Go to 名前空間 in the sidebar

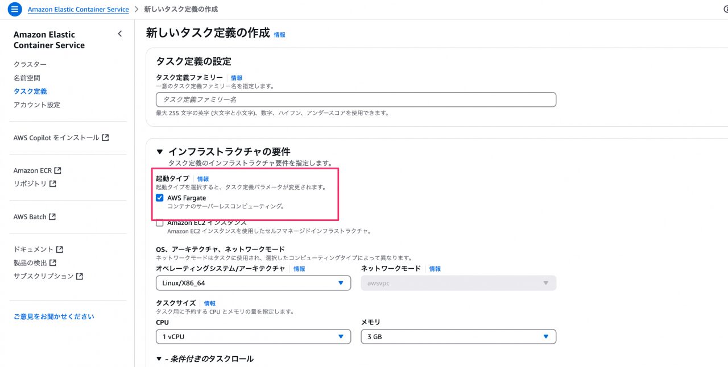point(27,78)
